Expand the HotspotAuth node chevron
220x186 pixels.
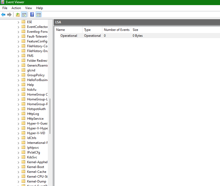(18, 109)
